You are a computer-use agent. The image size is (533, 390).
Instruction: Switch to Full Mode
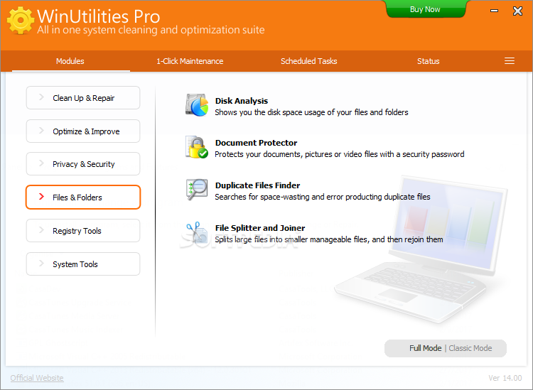pos(425,348)
